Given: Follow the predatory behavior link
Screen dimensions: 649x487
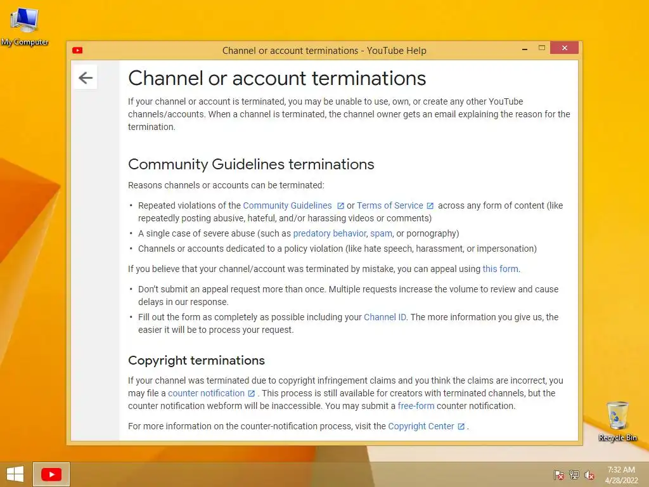Looking at the screenshot, I should pos(330,233).
